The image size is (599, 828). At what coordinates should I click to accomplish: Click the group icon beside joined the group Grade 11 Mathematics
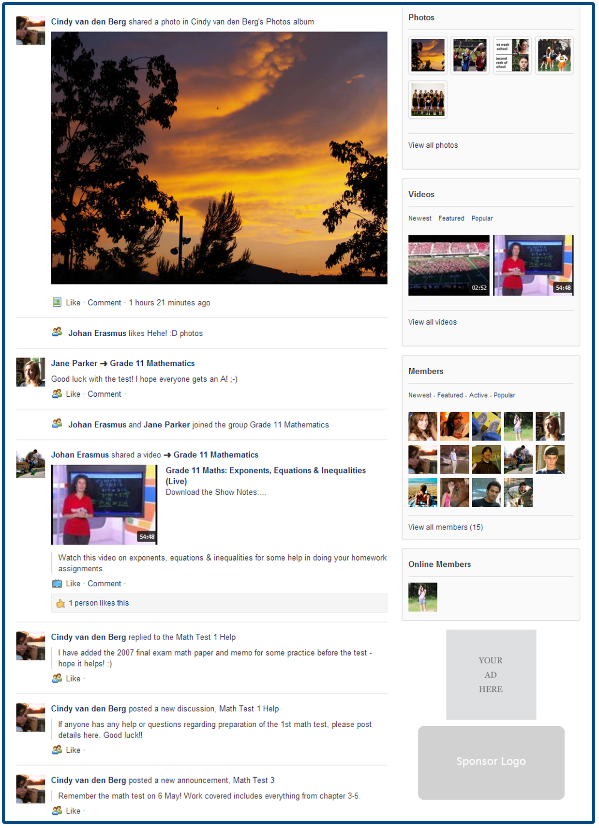(57, 423)
